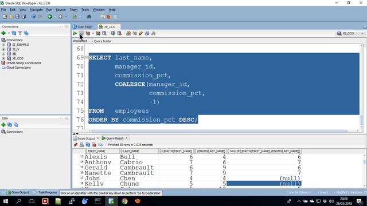The image size is (367, 206).
Task: Click the Refresh icon in Query Result toolbar
Action: [x=88, y=145]
